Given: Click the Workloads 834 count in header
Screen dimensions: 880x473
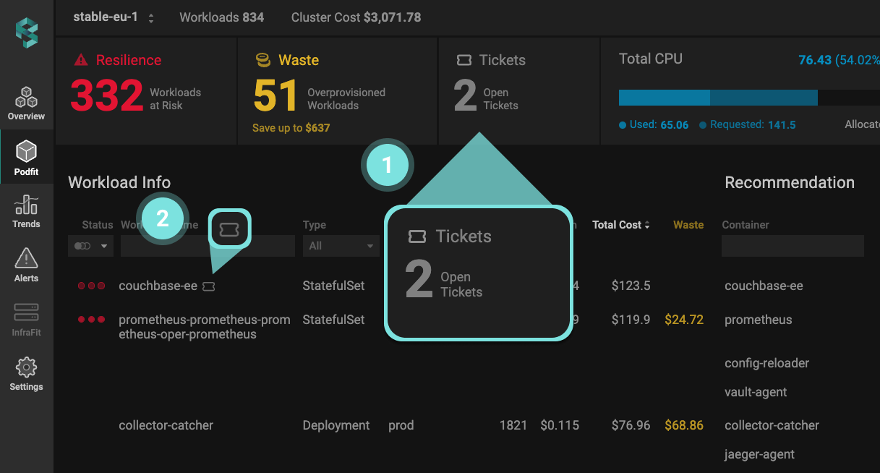Looking at the screenshot, I should coord(222,17).
